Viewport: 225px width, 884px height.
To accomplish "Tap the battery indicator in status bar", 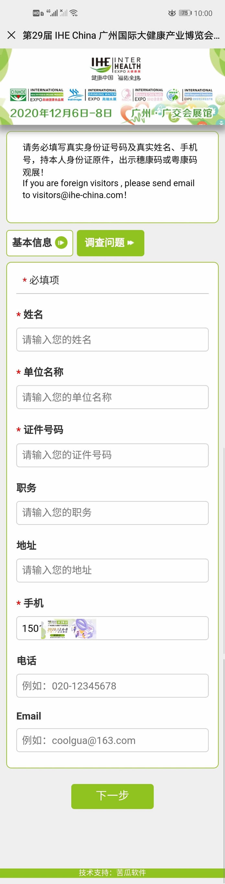I will (x=185, y=13).
